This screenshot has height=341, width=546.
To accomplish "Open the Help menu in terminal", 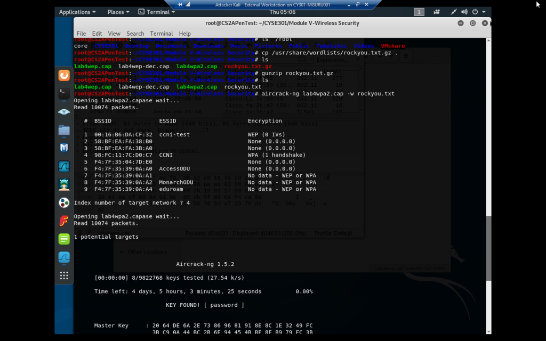I will click(x=184, y=34).
